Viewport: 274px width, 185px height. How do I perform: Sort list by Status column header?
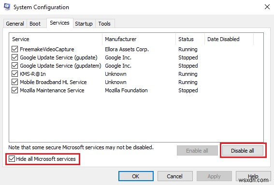click(x=190, y=39)
